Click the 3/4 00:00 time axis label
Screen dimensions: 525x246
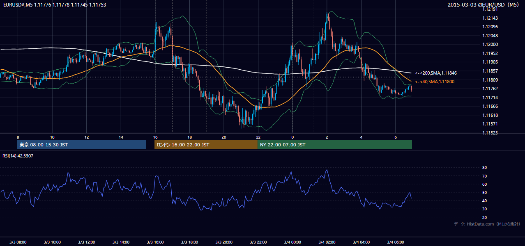click(292, 242)
